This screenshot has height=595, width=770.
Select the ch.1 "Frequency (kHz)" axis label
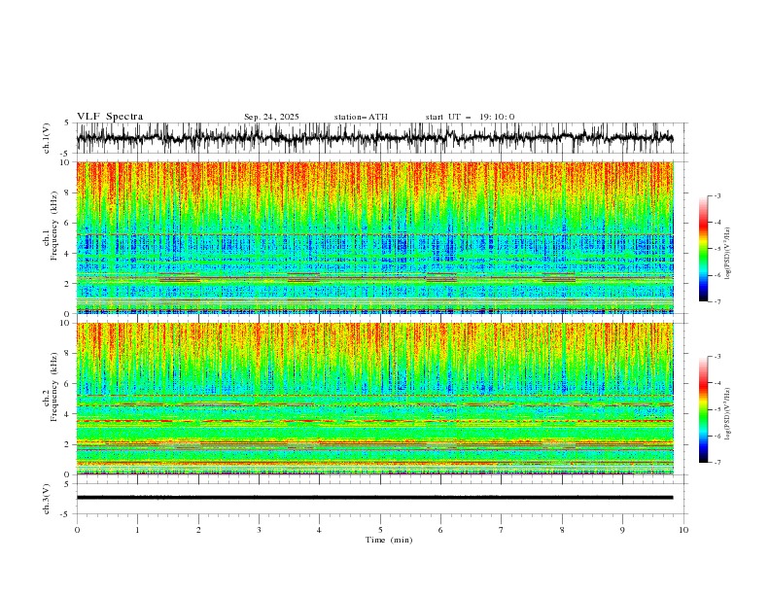pos(54,226)
